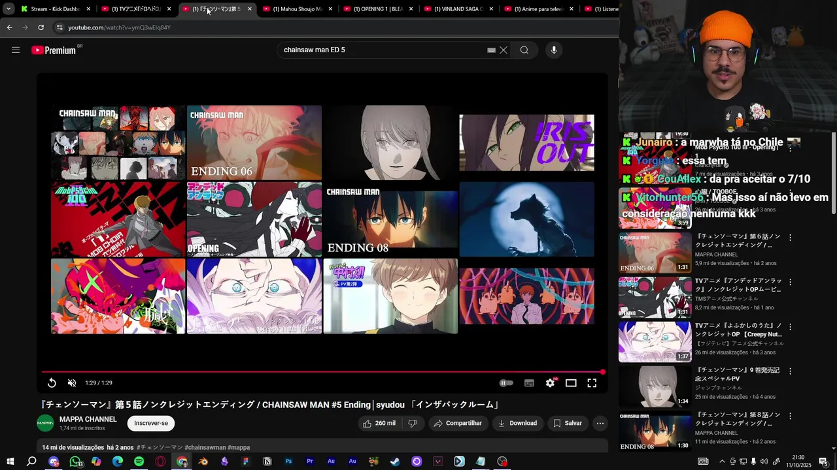Save video with the Salvar button
This screenshot has width=837, height=470.
pos(567,423)
